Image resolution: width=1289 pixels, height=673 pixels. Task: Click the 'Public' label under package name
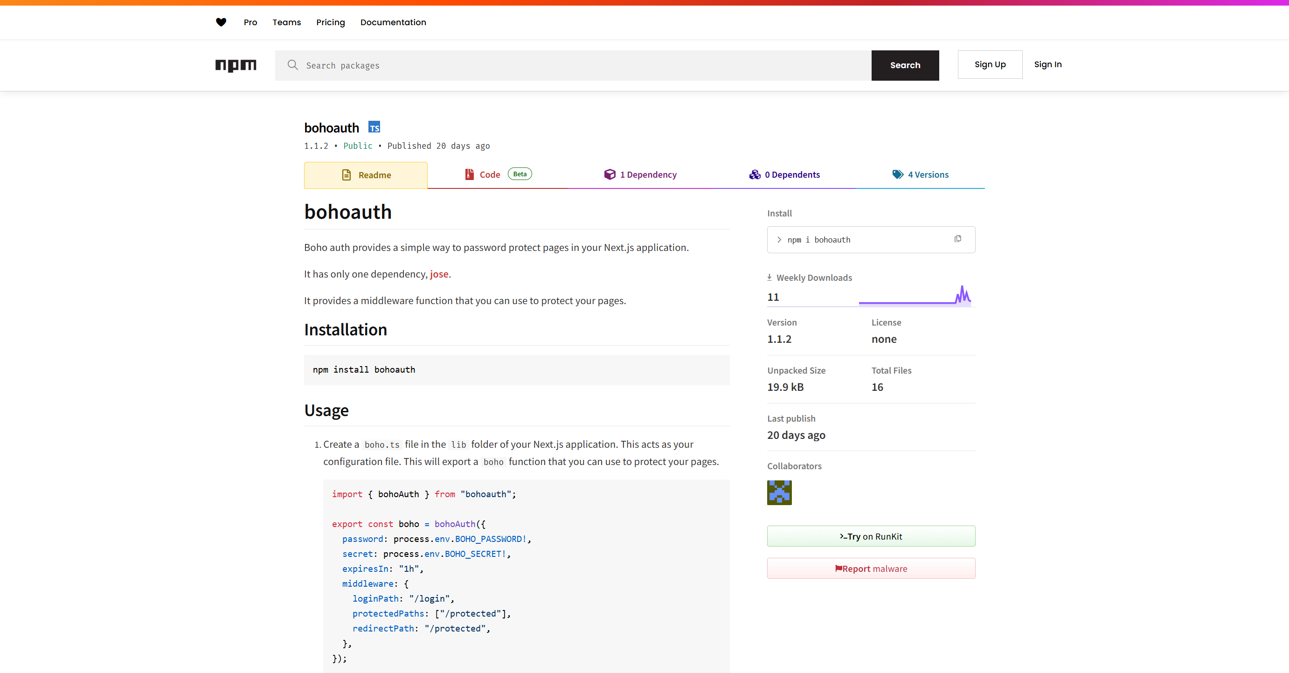coord(357,146)
